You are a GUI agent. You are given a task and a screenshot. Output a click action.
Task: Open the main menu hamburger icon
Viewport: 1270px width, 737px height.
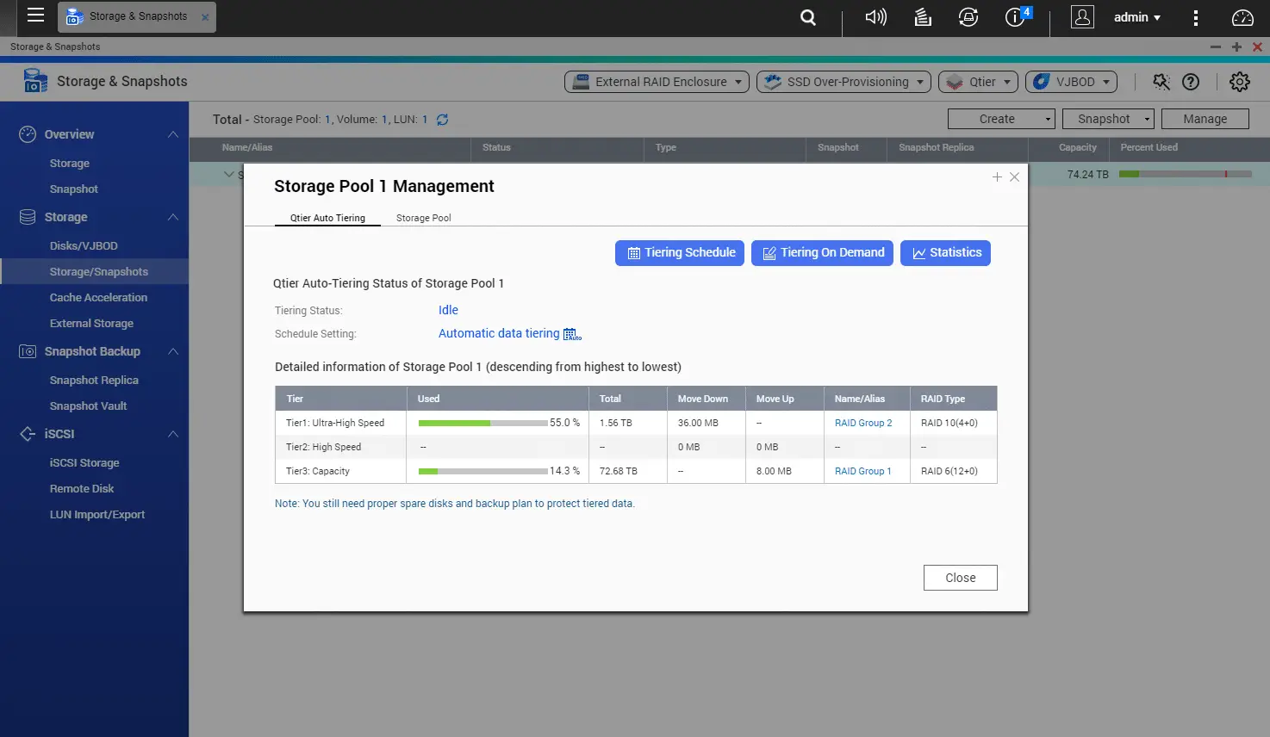coord(35,16)
